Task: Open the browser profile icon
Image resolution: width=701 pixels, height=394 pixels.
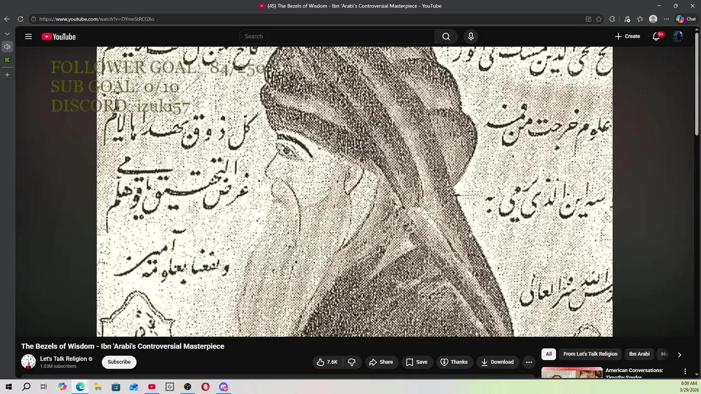Action: (653, 19)
